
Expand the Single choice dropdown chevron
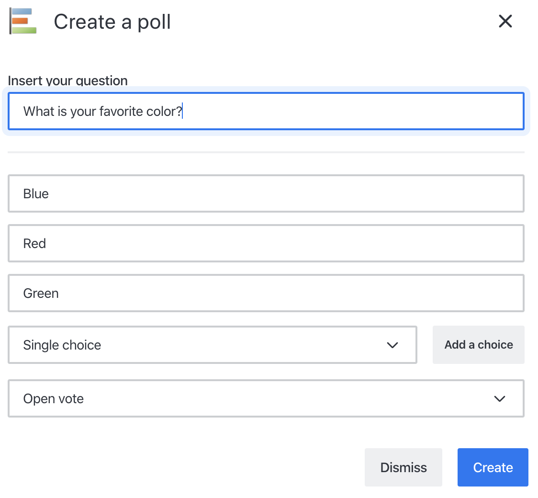pyautogui.click(x=392, y=345)
